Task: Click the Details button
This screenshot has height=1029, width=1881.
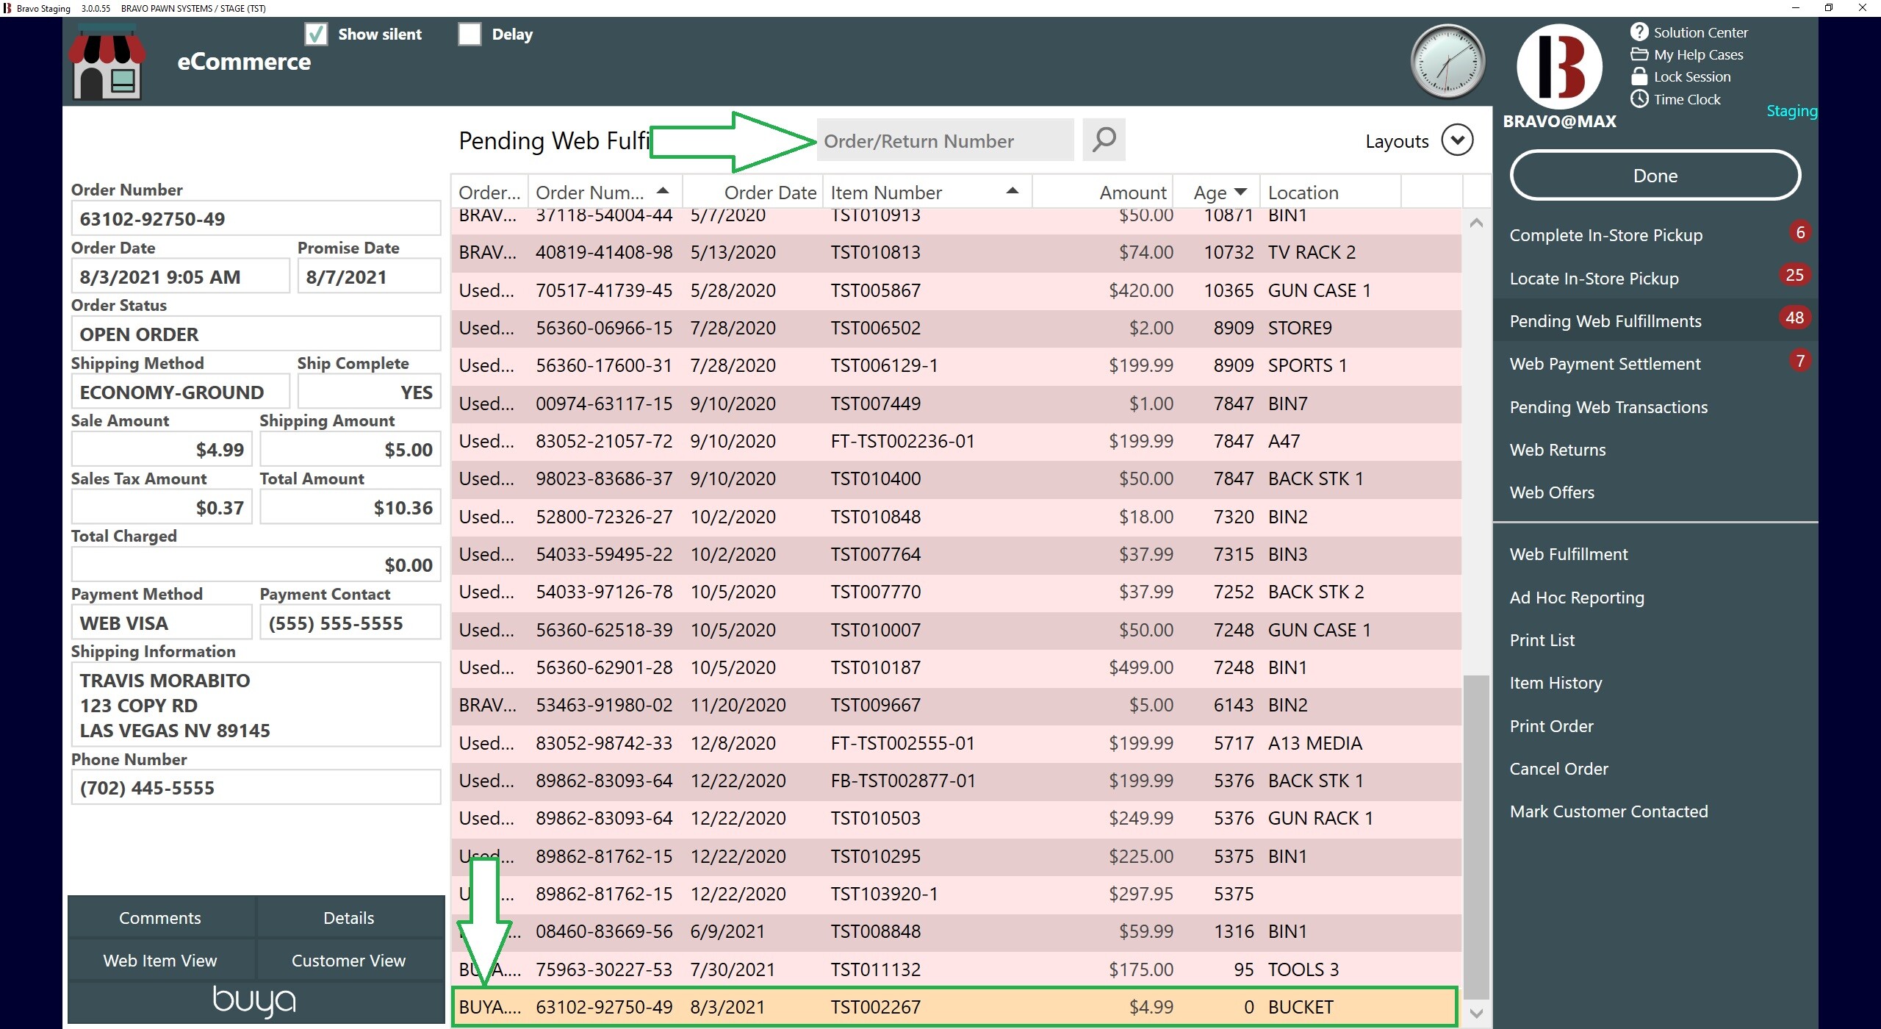Action: 349,918
